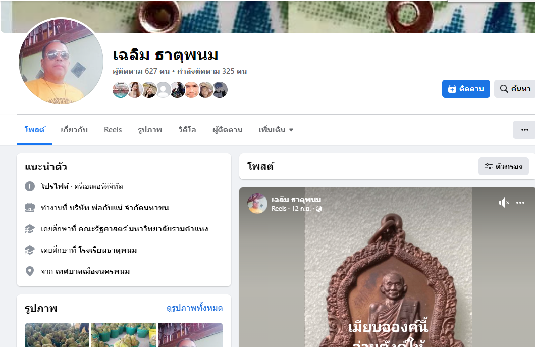Click the ติดตาม follow button
Viewport: 535px width, 347px height.
[466, 89]
